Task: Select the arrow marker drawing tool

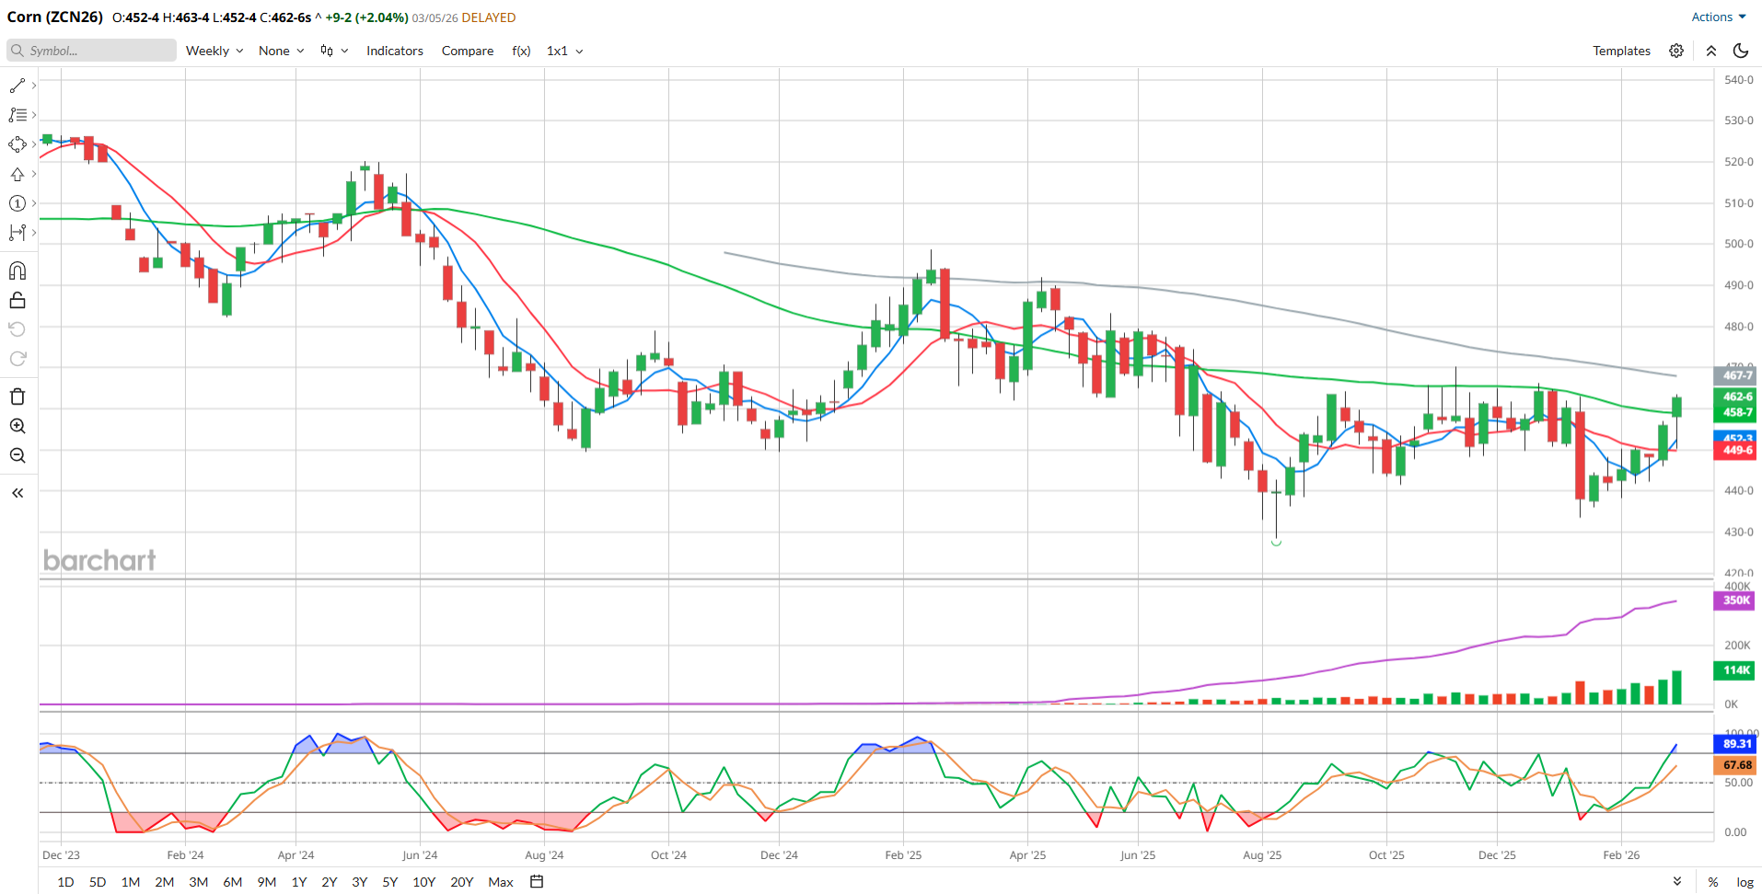Action: pyautogui.click(x=17, y=174)
